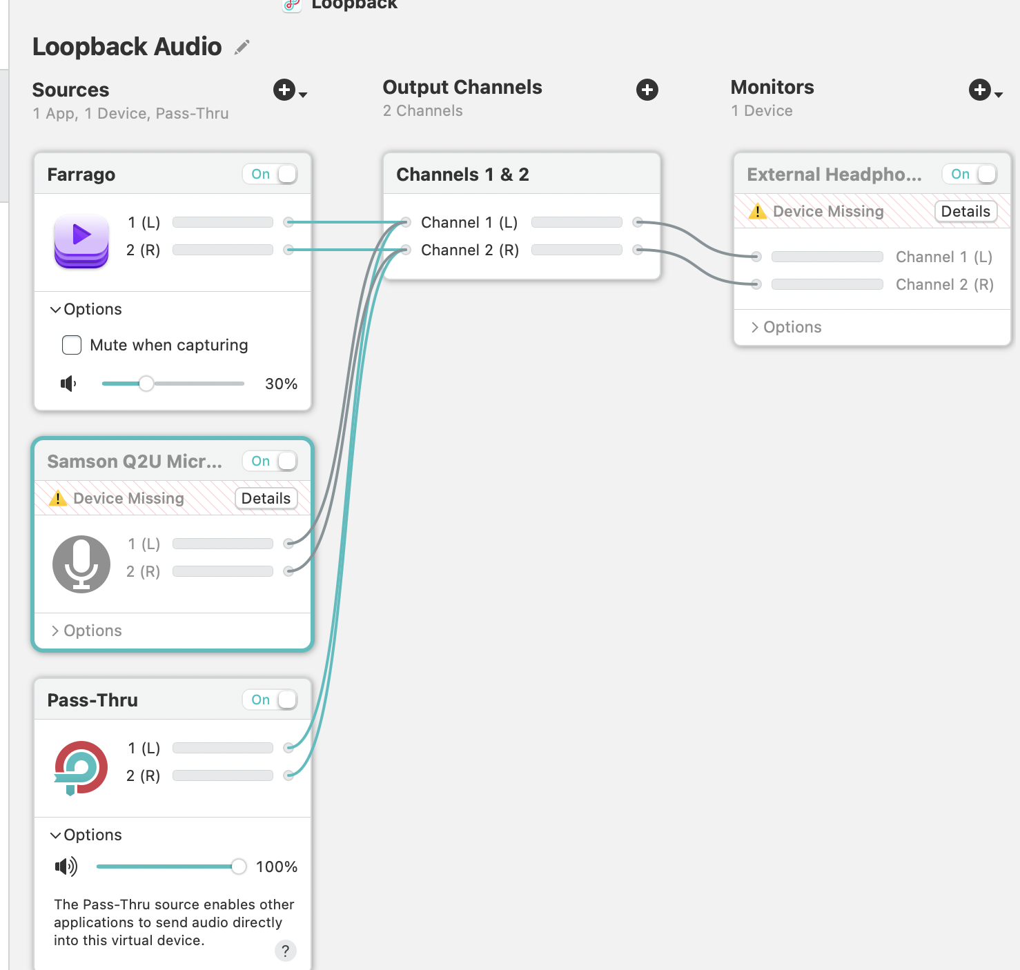This screenshot has height=970, width=1020.
Task: Click Output Channel 1 (L) level meter
Action: click(x=577, y=222)
